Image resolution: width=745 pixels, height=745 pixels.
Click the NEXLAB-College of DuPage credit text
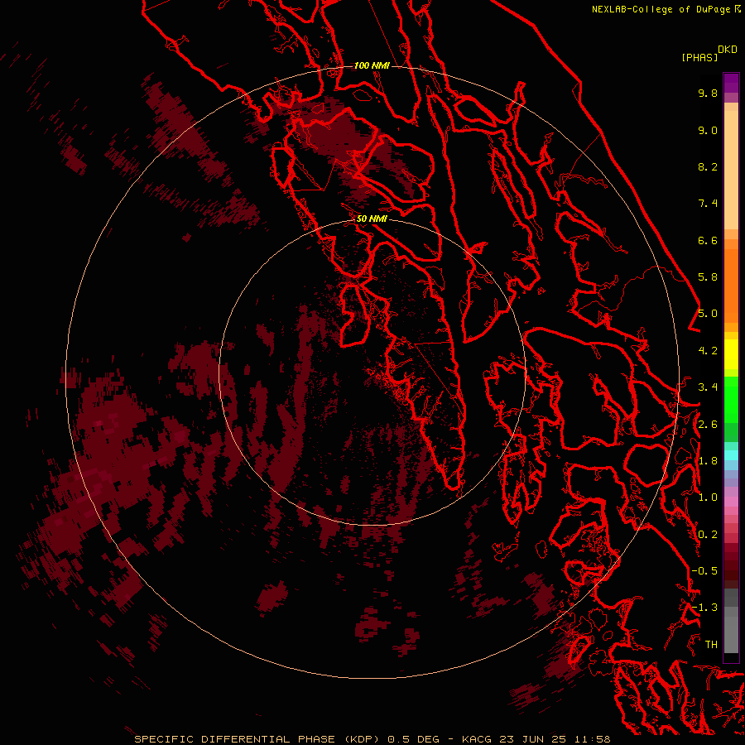click(x=661, y=9)
